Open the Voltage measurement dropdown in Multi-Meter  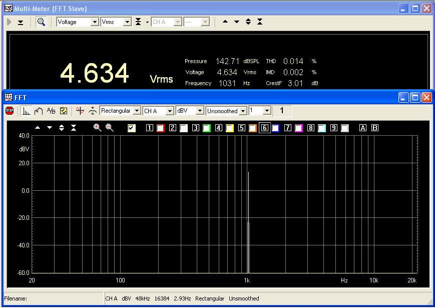click(x=78, y=22)
